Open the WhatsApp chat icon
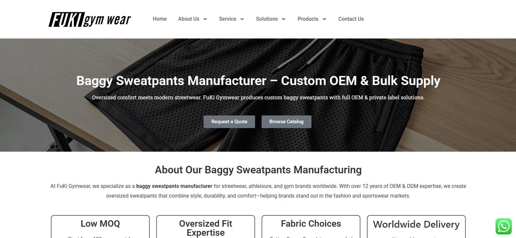Screen dimensions: 516x238 pos(503,226)
